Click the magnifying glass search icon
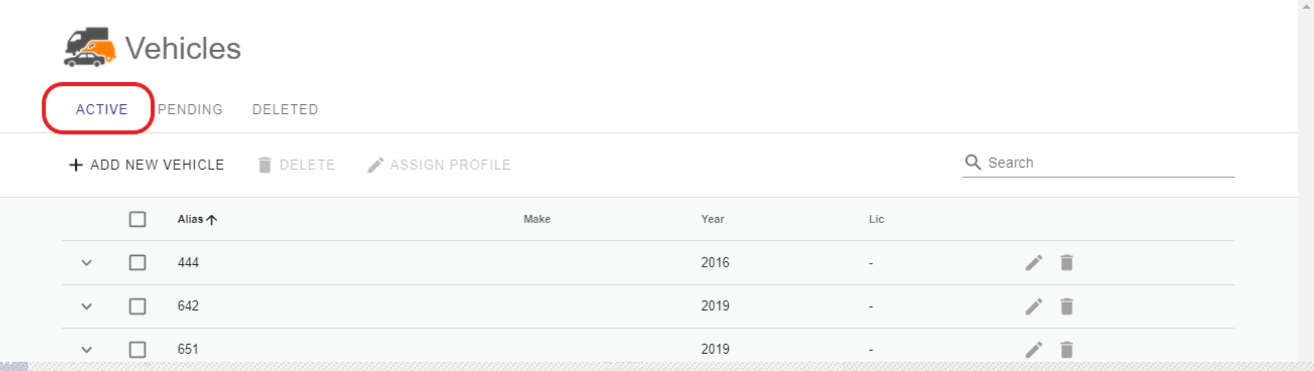Viewport: 1314px width, 371px height. click(x=973, y=162)
